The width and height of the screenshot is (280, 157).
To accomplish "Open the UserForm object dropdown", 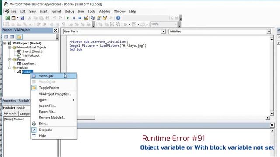I will [x=163, y=31].
